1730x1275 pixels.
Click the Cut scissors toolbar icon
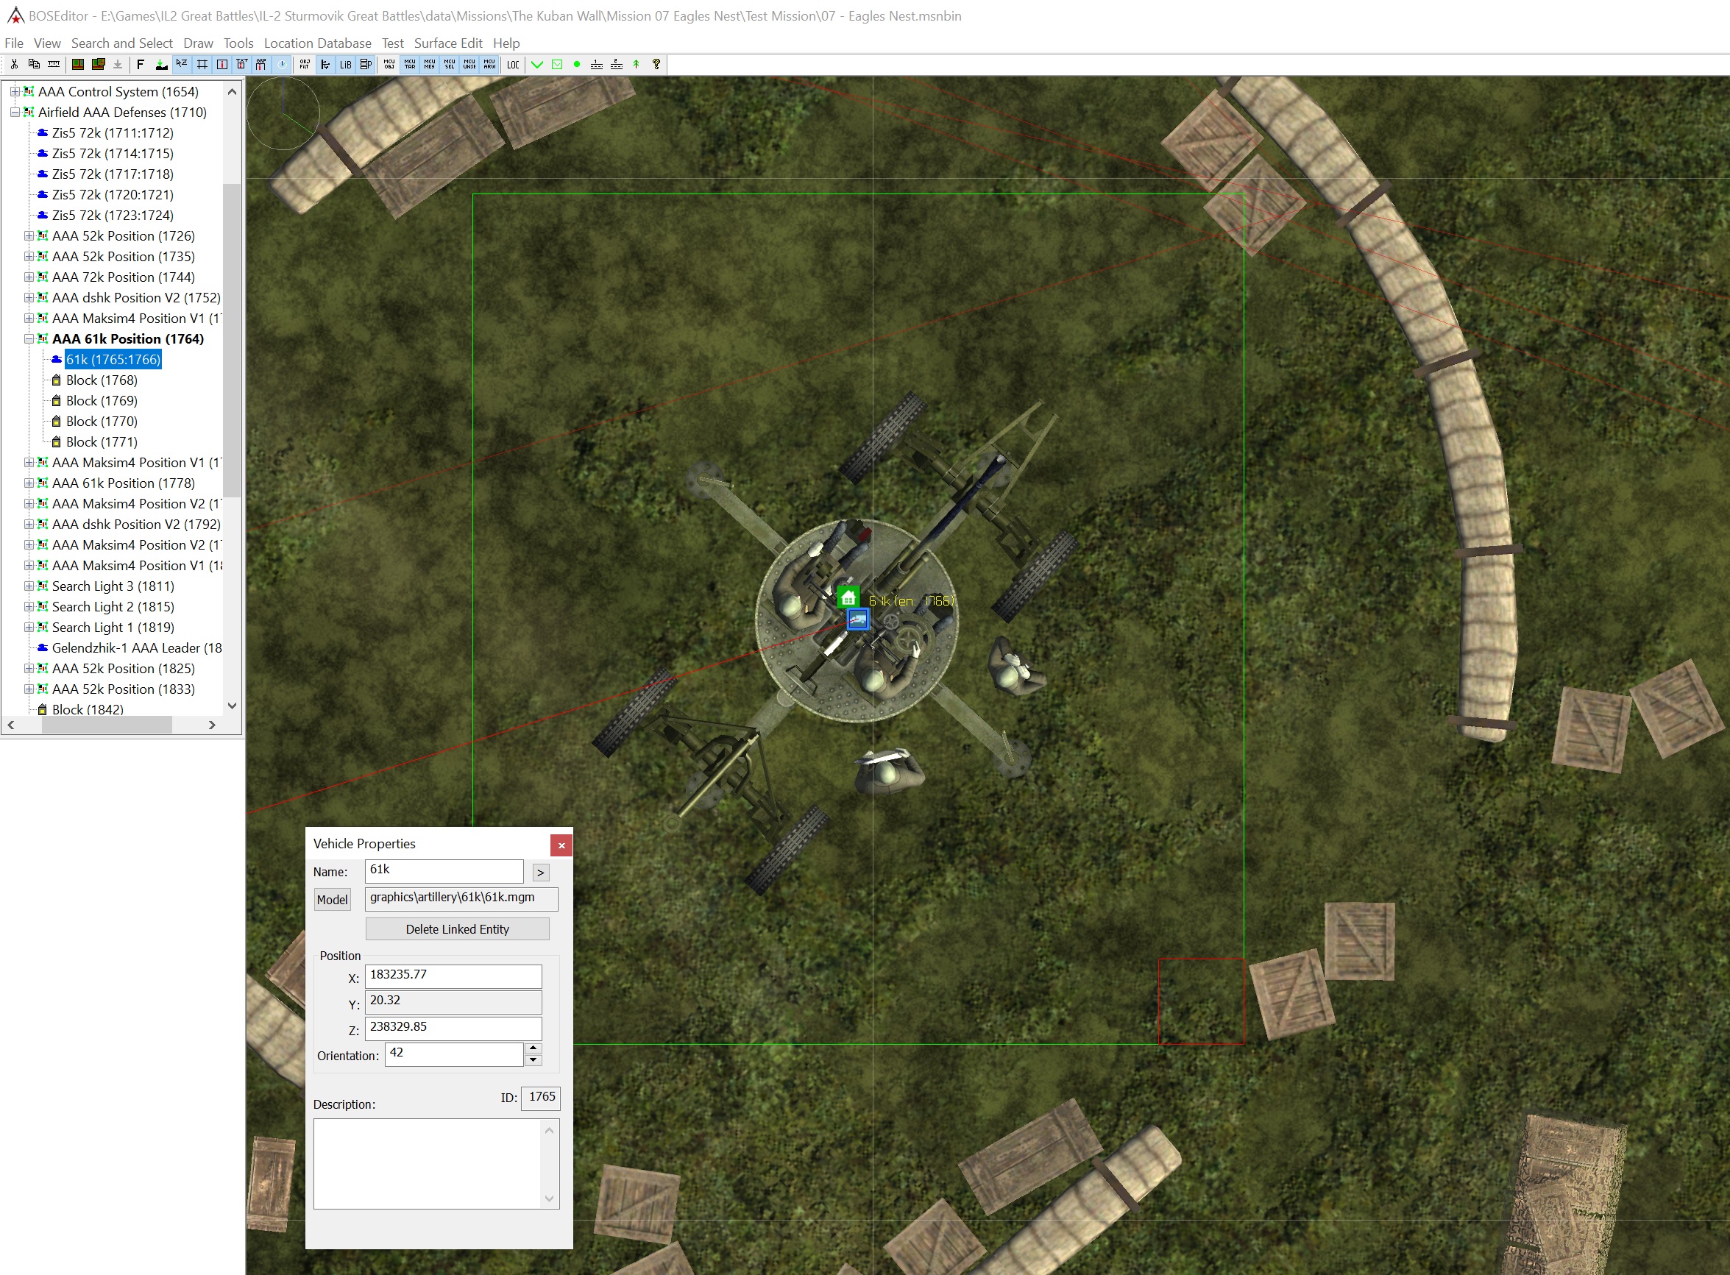[14, 65]
